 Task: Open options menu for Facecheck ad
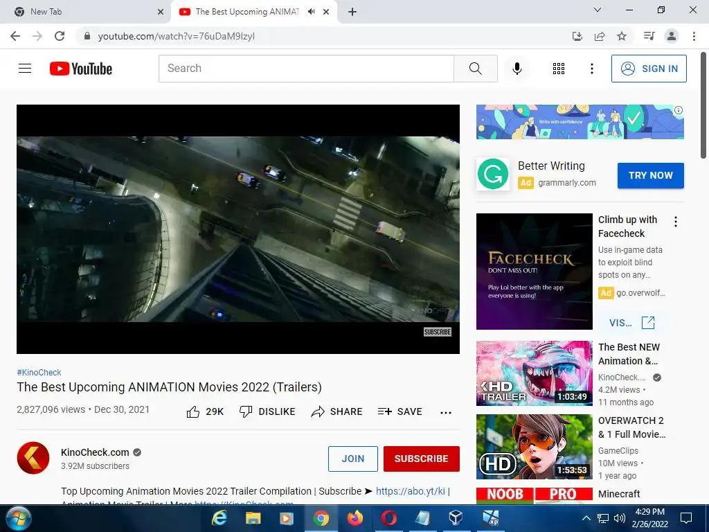tap(676, 222)
